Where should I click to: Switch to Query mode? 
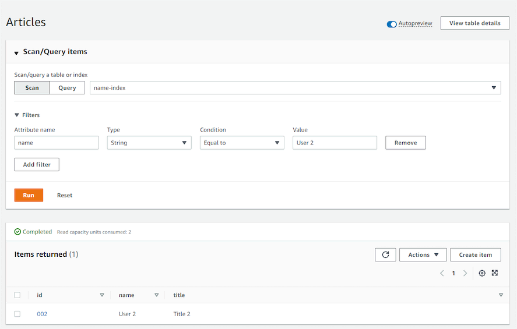click(x=67, y=88)
